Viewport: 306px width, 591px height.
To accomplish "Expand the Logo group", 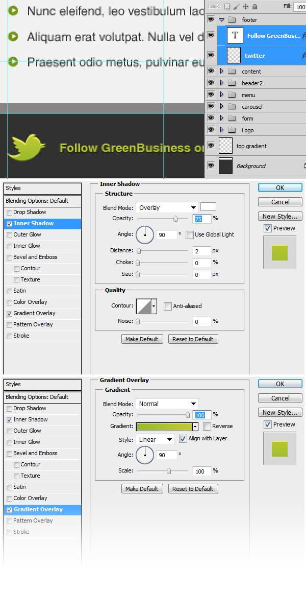I will (222, 130).
